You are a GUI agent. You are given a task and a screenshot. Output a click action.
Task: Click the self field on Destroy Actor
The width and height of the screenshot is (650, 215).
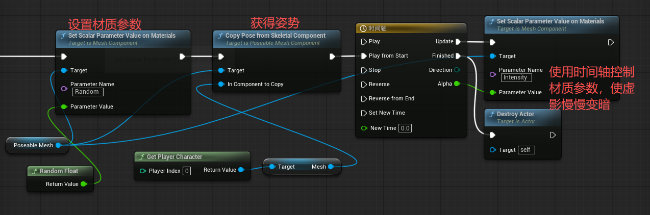coord(527,150)
